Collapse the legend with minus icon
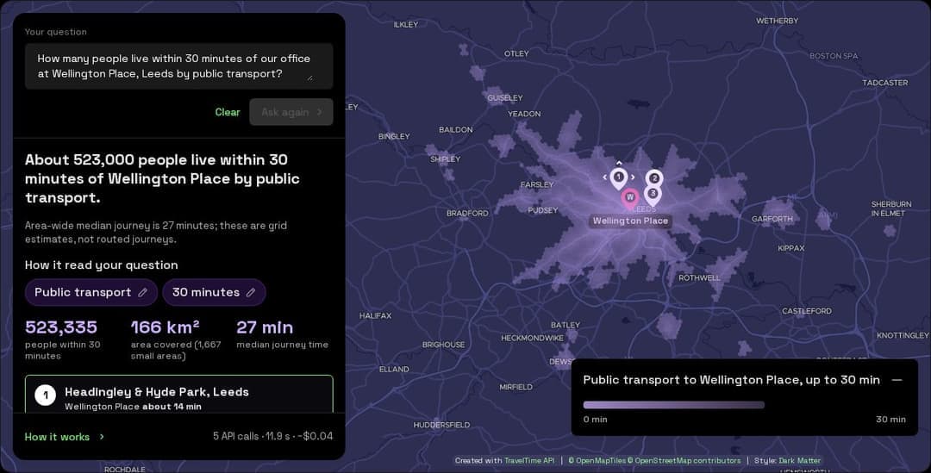 coord(897,380)
